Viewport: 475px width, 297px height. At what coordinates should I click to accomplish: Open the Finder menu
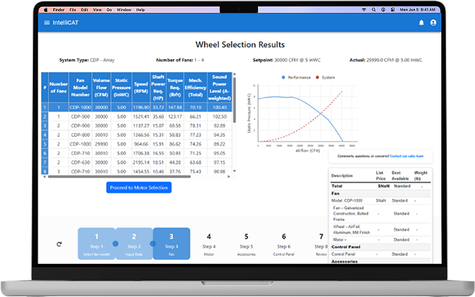[59, 10]
